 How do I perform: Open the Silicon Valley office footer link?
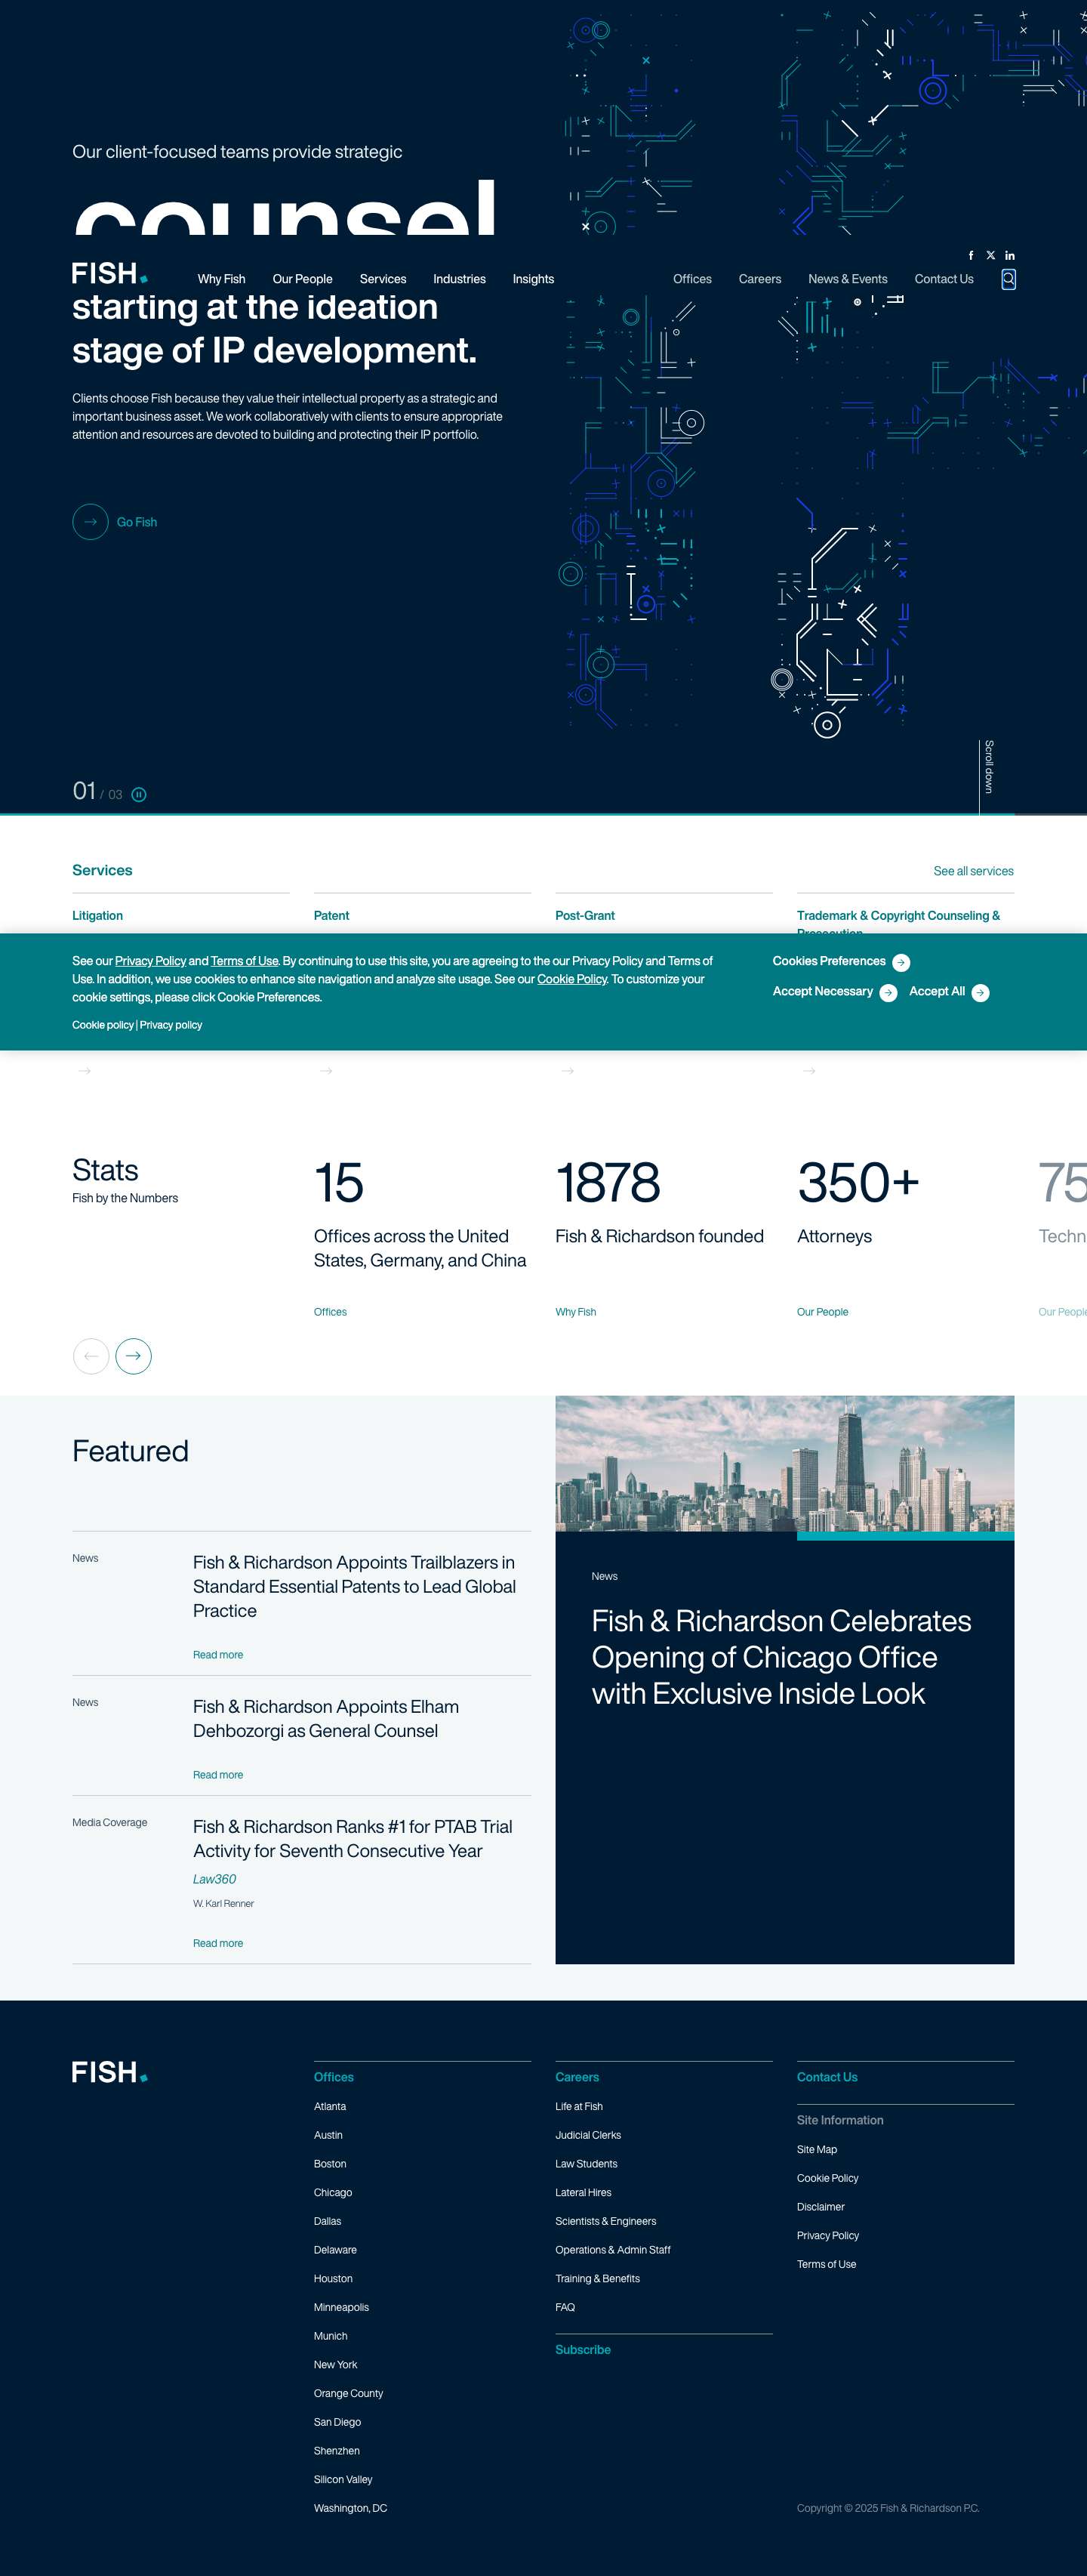(x=343, y=2479)
